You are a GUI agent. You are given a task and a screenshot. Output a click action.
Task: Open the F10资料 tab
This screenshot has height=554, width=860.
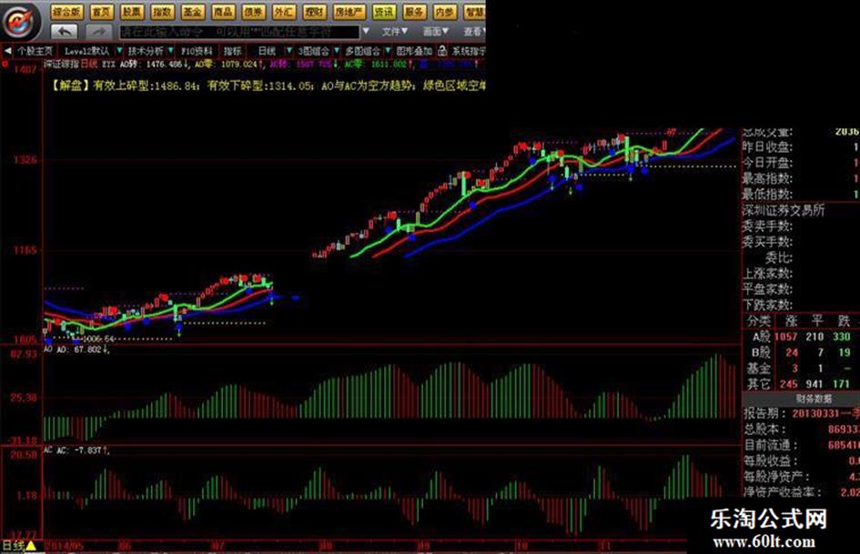coord(197,51)
